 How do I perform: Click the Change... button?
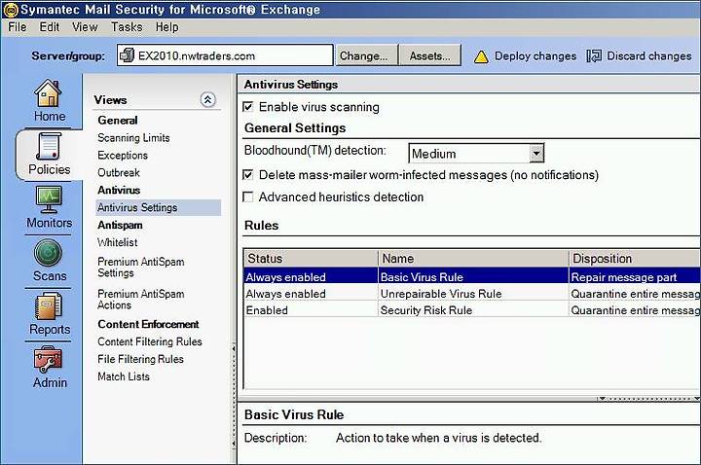(x=366, y=55)
